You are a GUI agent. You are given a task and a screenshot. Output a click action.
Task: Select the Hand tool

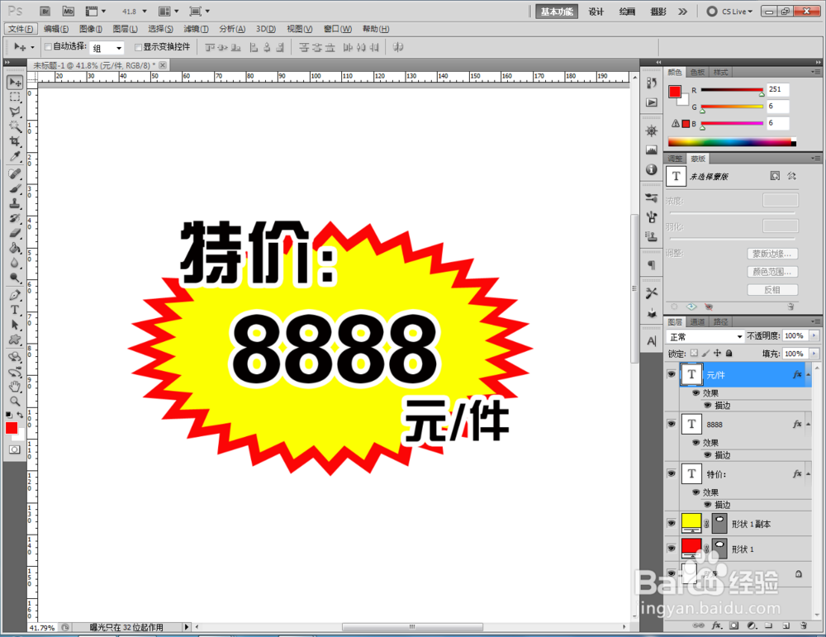point(14,386)
